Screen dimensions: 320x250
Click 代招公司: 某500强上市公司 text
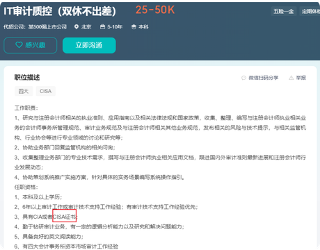pyautogui.click(x=35, y=27)
